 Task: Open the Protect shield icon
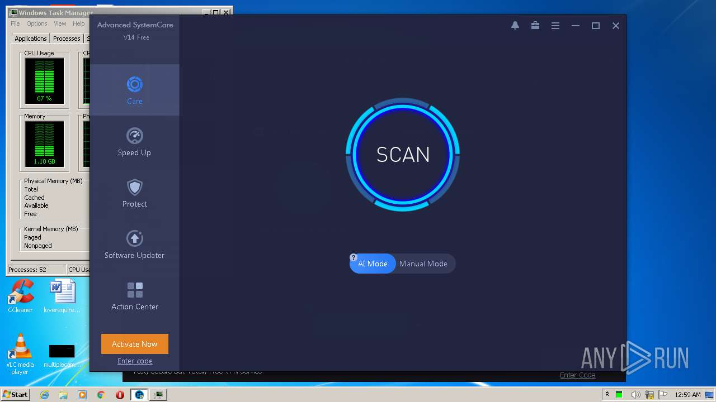tap(135, 187)
